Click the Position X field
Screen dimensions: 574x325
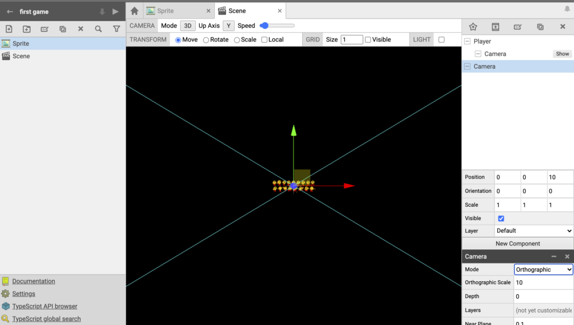click(x=508, y=177)
